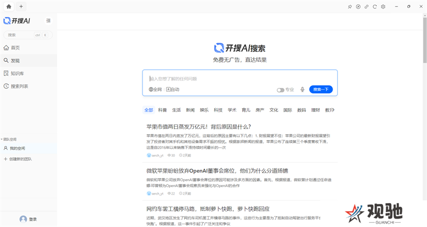Screen dimensions: 427x227
Task: Toggle the 专业 professional mode switch
Action: tap(281, 90)
